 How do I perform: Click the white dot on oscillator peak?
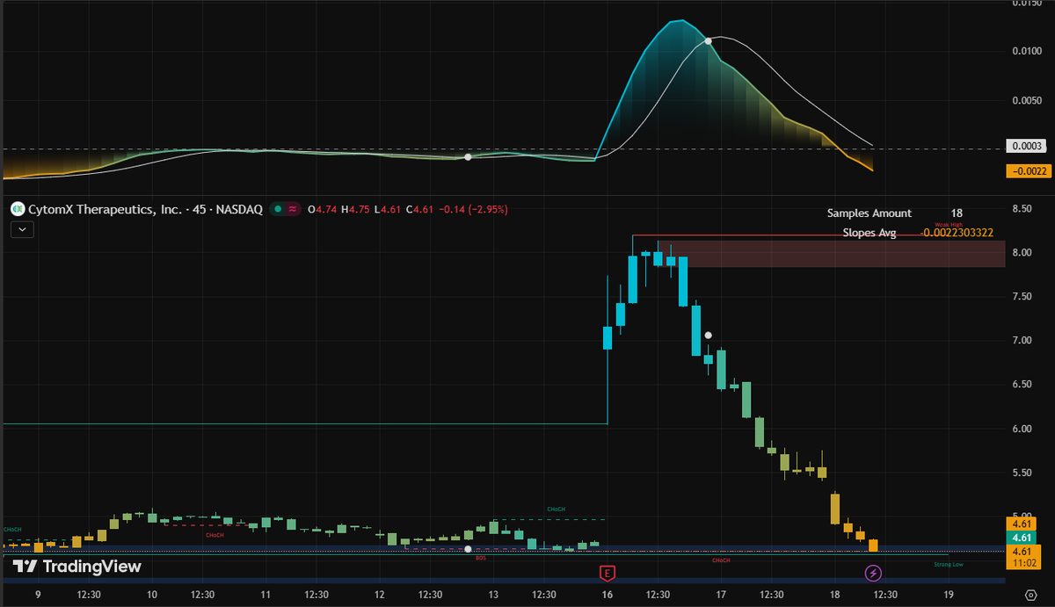(x=708, y=41)
